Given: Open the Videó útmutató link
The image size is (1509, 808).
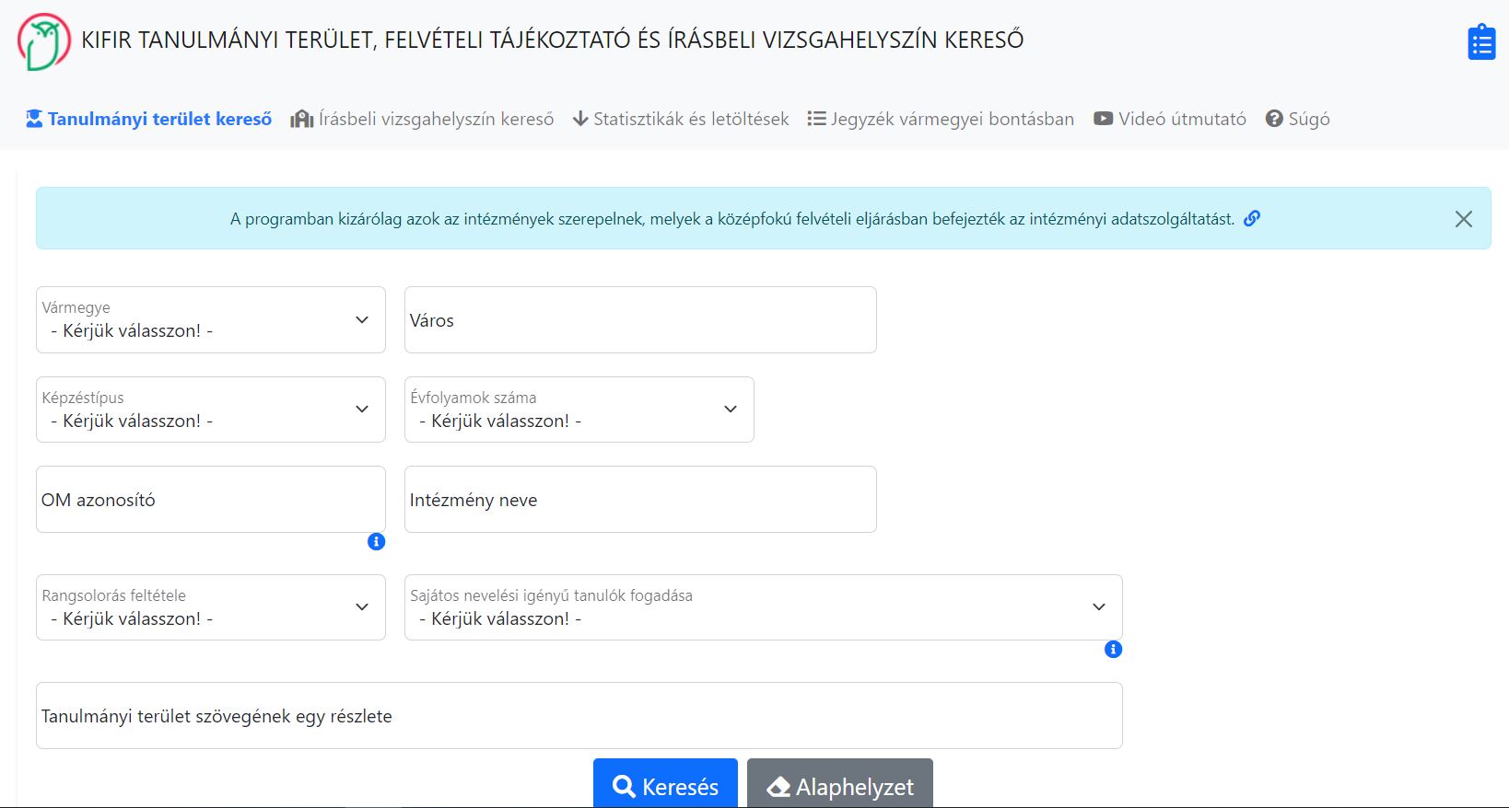Looking at the screenshot, I should pyautogui.click(x=1170, y=119).
